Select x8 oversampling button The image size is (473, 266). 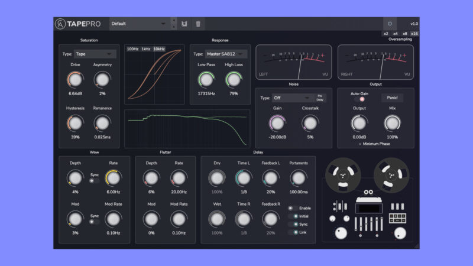point(405,34)
